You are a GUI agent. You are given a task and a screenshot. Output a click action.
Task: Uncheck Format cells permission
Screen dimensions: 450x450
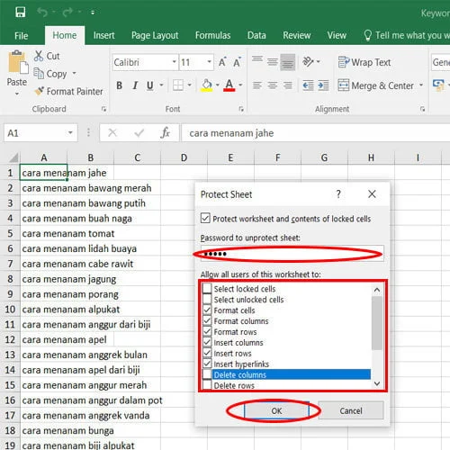(207, 310)
